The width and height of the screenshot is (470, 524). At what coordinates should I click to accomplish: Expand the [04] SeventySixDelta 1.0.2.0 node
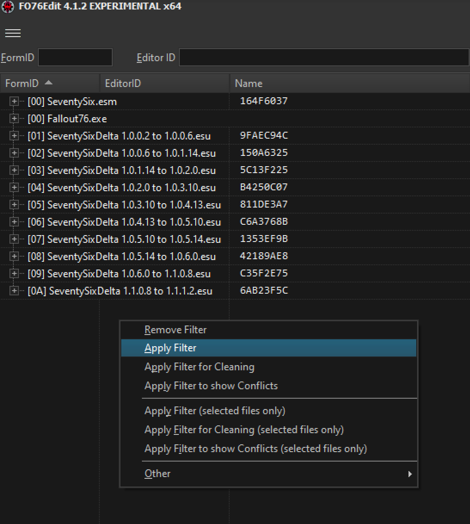(x=14, y=187)
